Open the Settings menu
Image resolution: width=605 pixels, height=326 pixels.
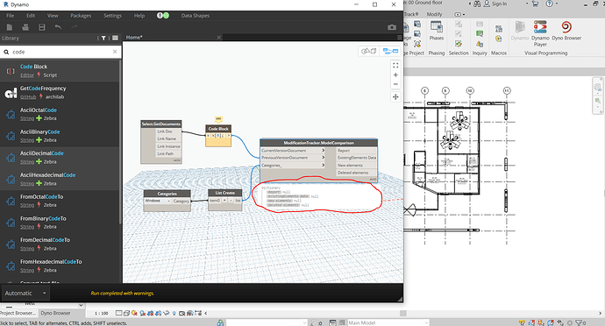(112, 16)
